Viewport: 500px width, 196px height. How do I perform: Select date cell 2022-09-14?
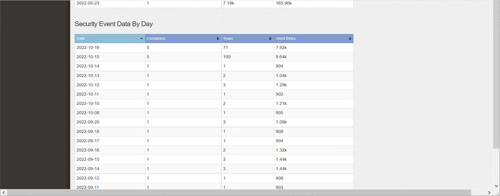[x=88, y=169]
